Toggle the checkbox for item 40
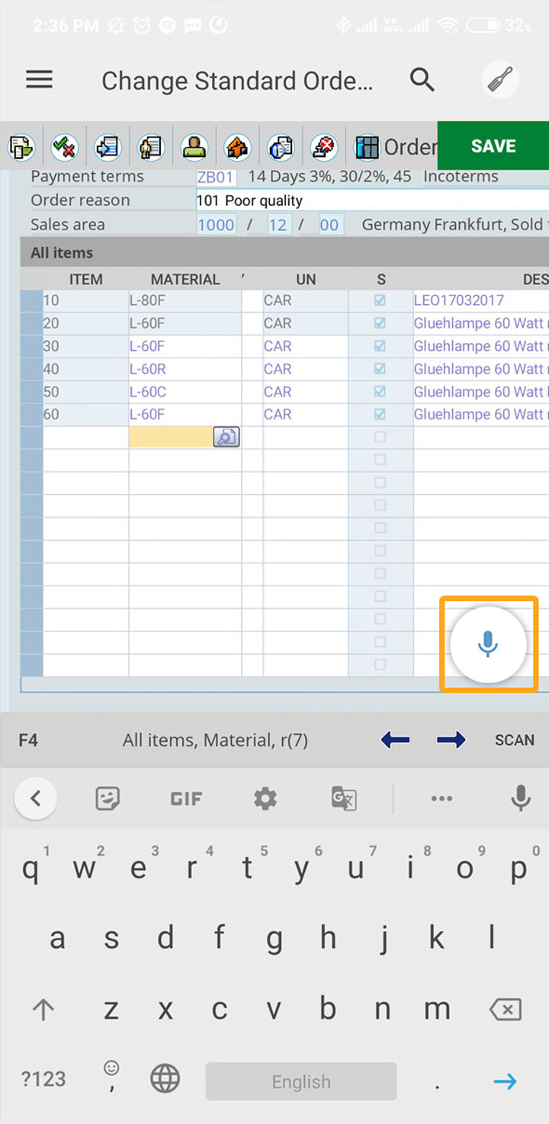The image size is (549, 1124). (x=380, y=369)
